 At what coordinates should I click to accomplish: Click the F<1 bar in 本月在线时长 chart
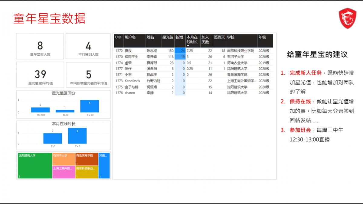[77, 136]
